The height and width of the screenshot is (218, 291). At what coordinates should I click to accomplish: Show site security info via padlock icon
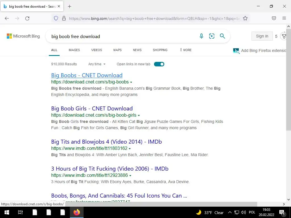(64, 18)
